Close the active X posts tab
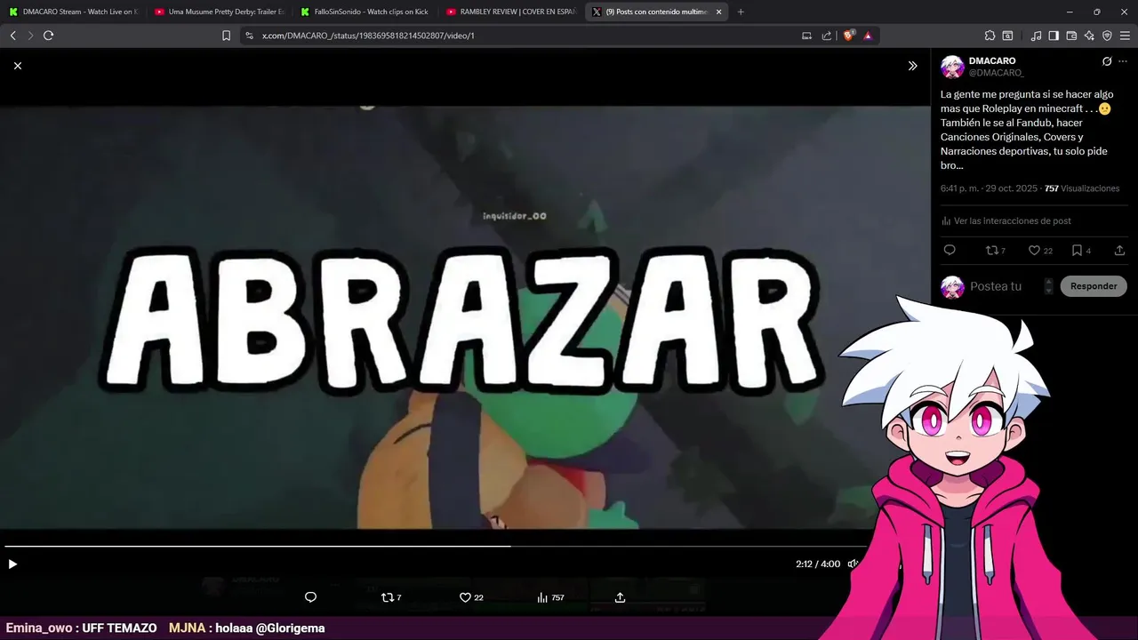The width and height of the screenshot is (1138, 640). coord(718,12)
